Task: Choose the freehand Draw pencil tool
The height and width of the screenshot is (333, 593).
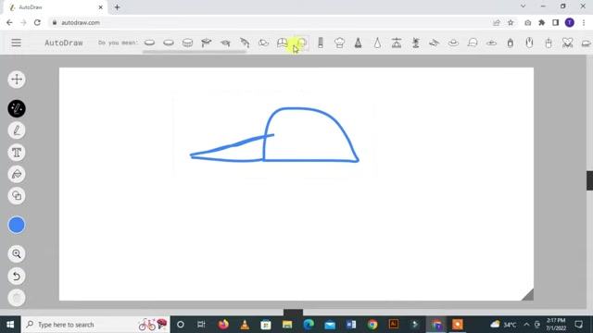Action: 17,130
